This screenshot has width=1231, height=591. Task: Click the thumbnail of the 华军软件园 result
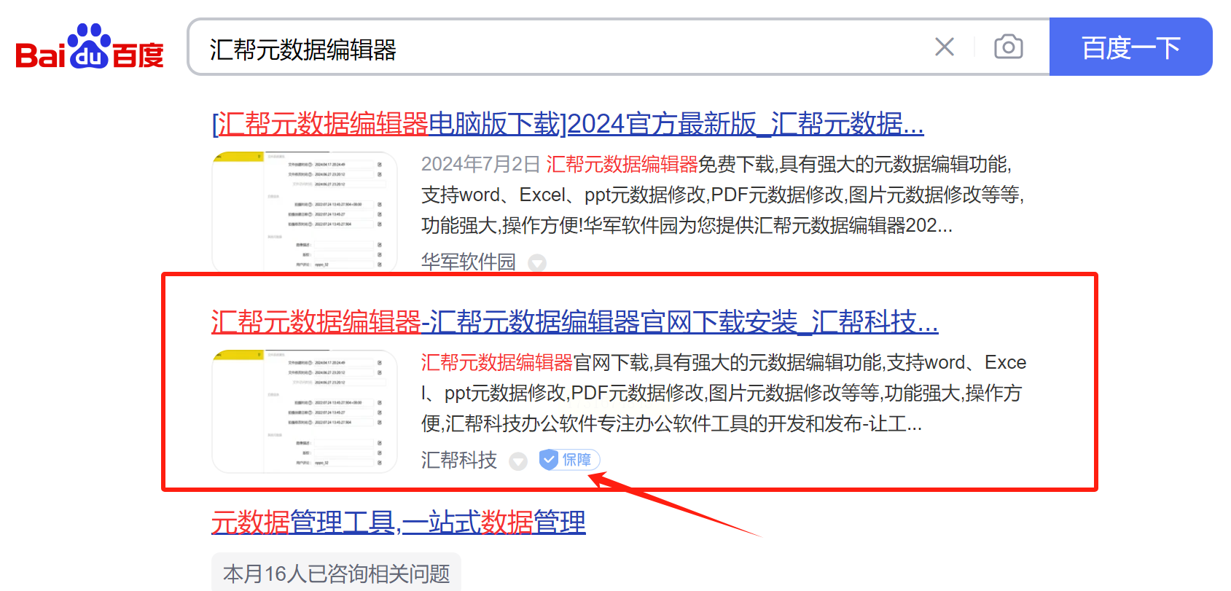point(305,211)
